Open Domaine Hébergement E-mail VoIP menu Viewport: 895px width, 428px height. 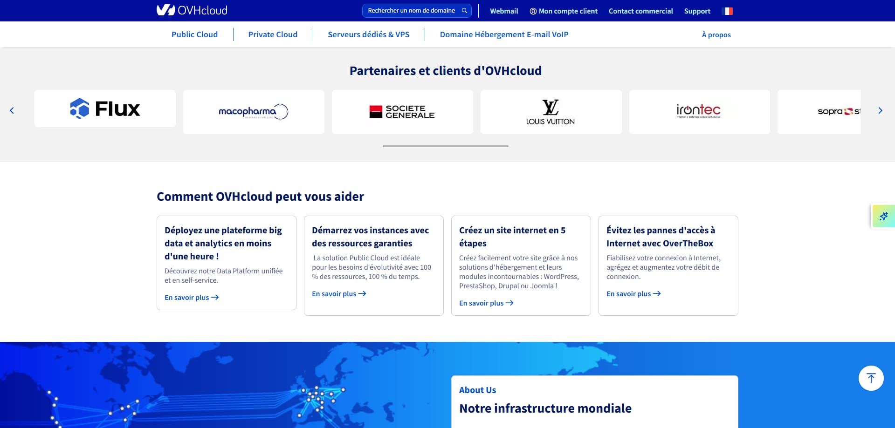504,34
